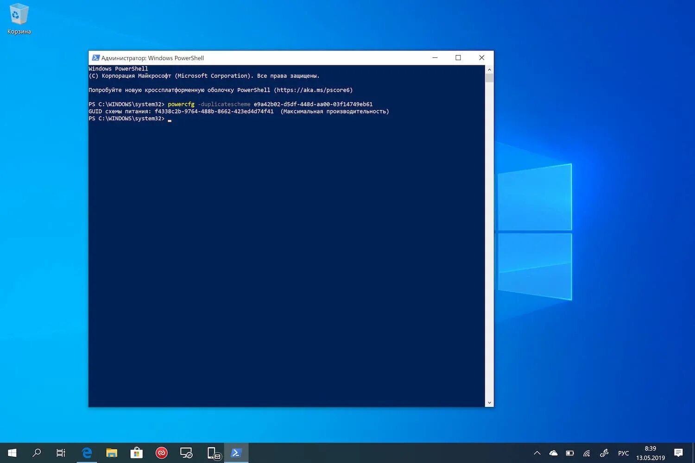695x463 pixels.
Task: Open the red Creative Cloud taskbar app
Action: pos(161,453)
